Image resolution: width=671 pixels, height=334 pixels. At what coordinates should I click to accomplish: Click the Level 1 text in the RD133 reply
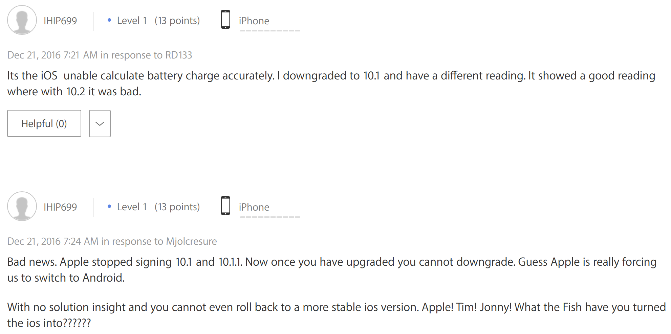point(132,21)
